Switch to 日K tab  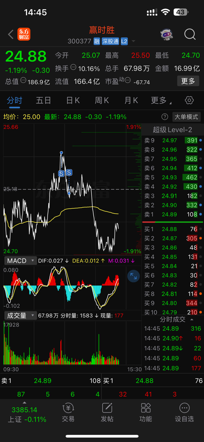click(73, 100)
